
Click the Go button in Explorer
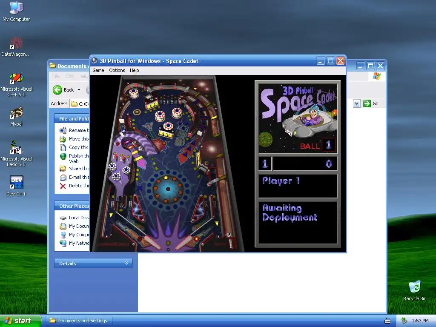point(371,104)
